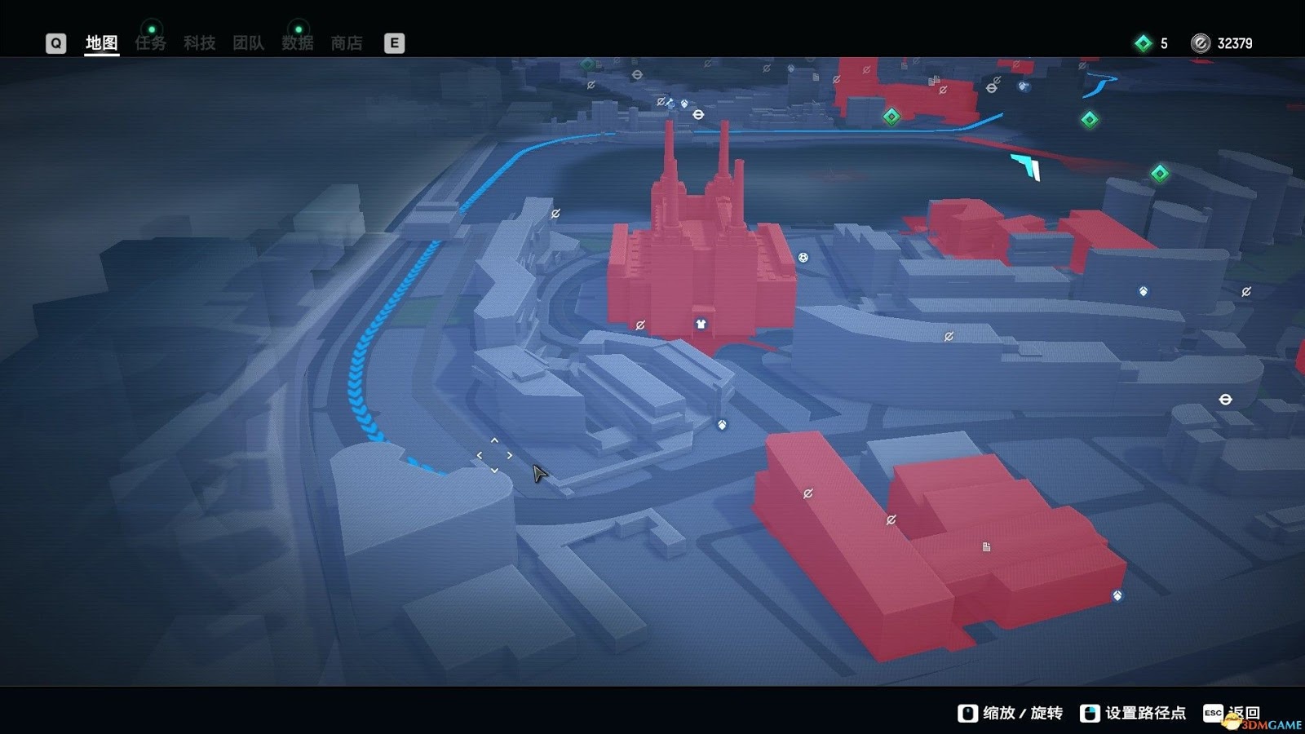The height and width of the screenshot is (734, 1305).
Task: Select the document icon on the large red building
Action: tap(986, 547)
